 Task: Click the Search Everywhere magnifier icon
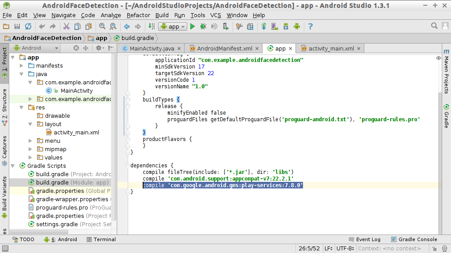tap(434, 26)
